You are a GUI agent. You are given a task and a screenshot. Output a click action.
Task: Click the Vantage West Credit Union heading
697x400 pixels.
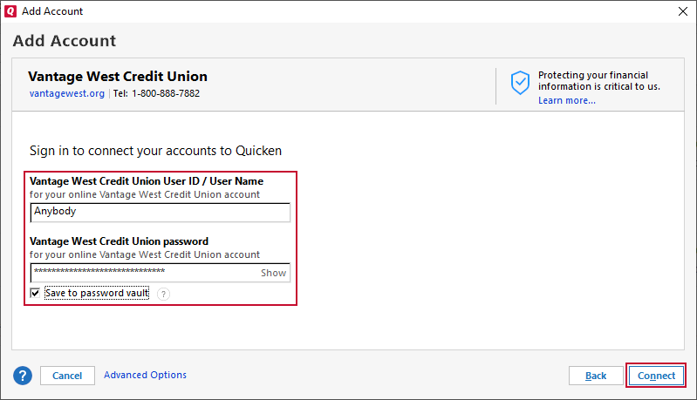(118, 76)
